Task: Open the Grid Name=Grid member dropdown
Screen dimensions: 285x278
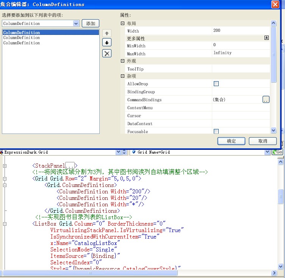Action: click(x=267, y=152)
